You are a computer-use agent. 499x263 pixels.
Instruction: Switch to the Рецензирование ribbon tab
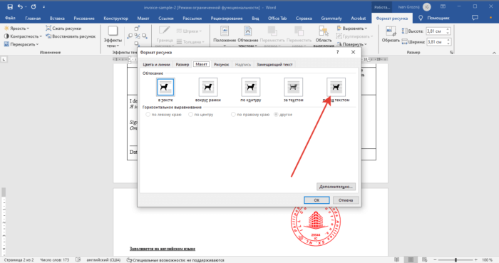[x=227, y=18]
